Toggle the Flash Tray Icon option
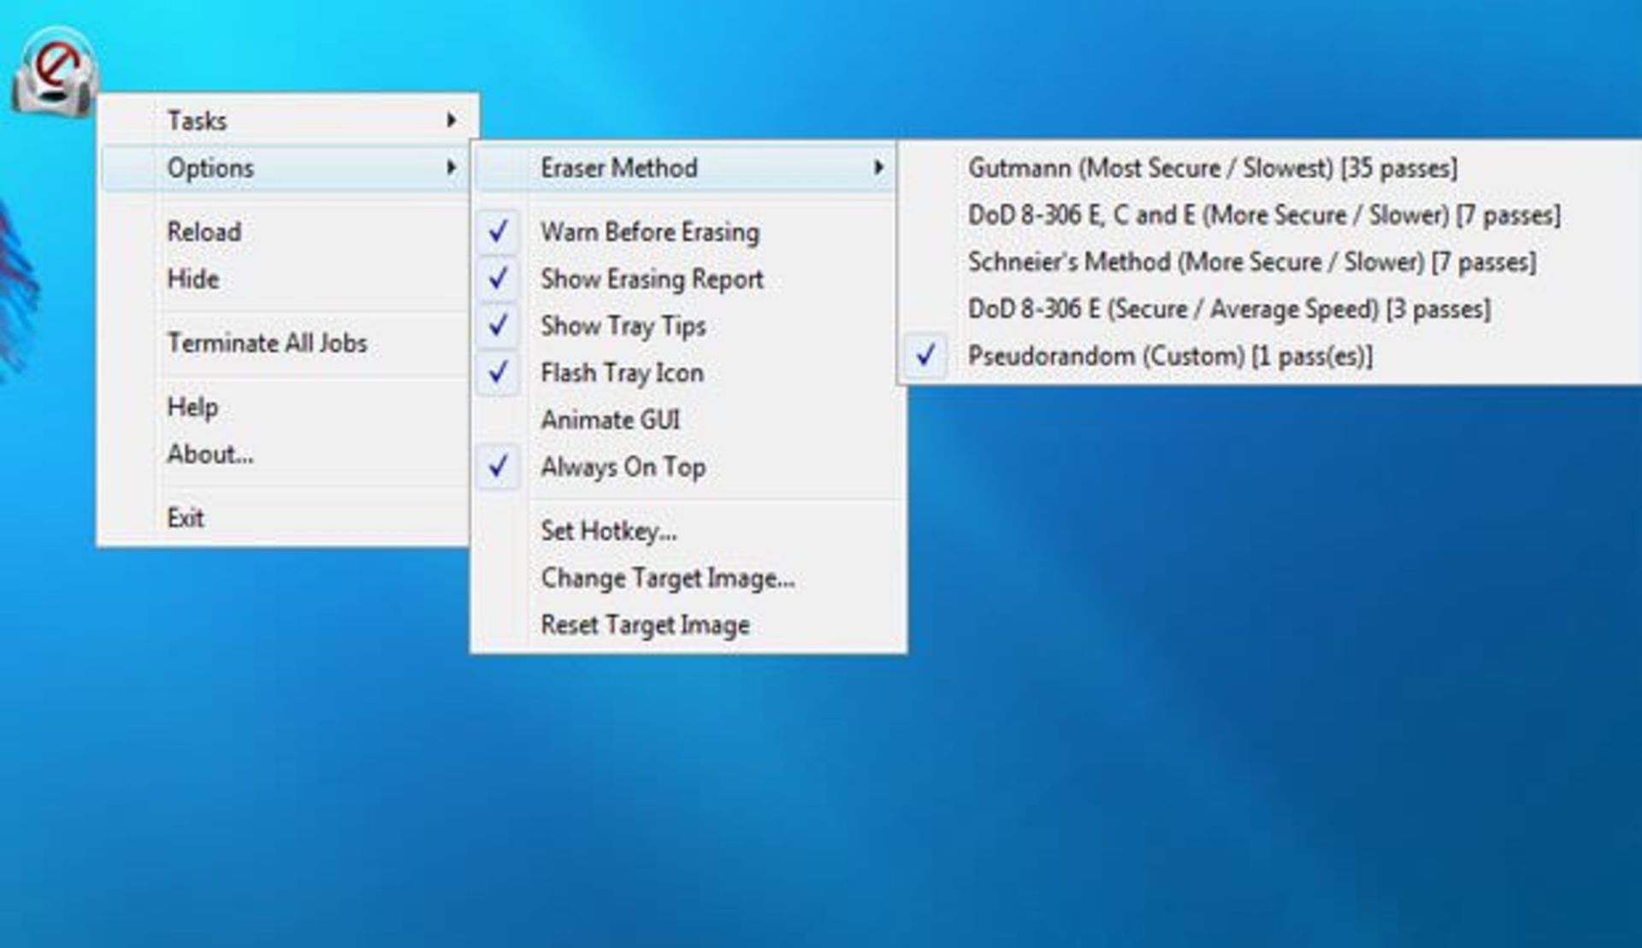Image resolution: width=1642 pixels, height=948 pixels. pyautogui.click(x=622, y=373)
